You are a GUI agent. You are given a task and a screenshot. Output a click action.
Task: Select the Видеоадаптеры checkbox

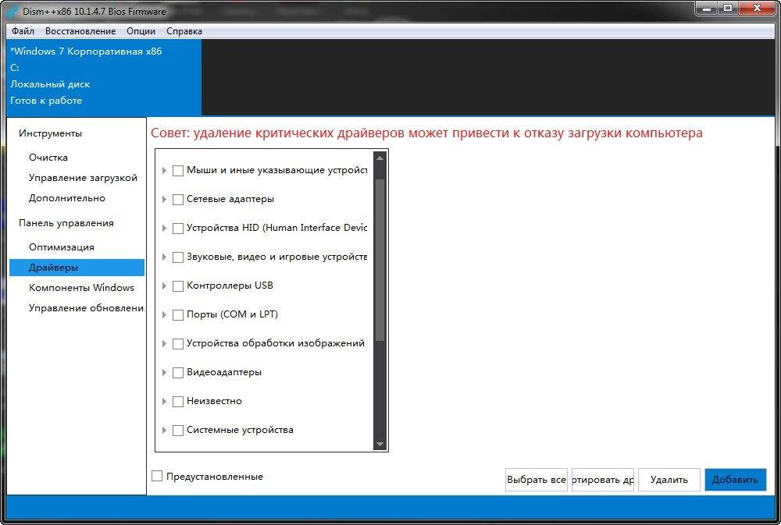pos(178,373)
